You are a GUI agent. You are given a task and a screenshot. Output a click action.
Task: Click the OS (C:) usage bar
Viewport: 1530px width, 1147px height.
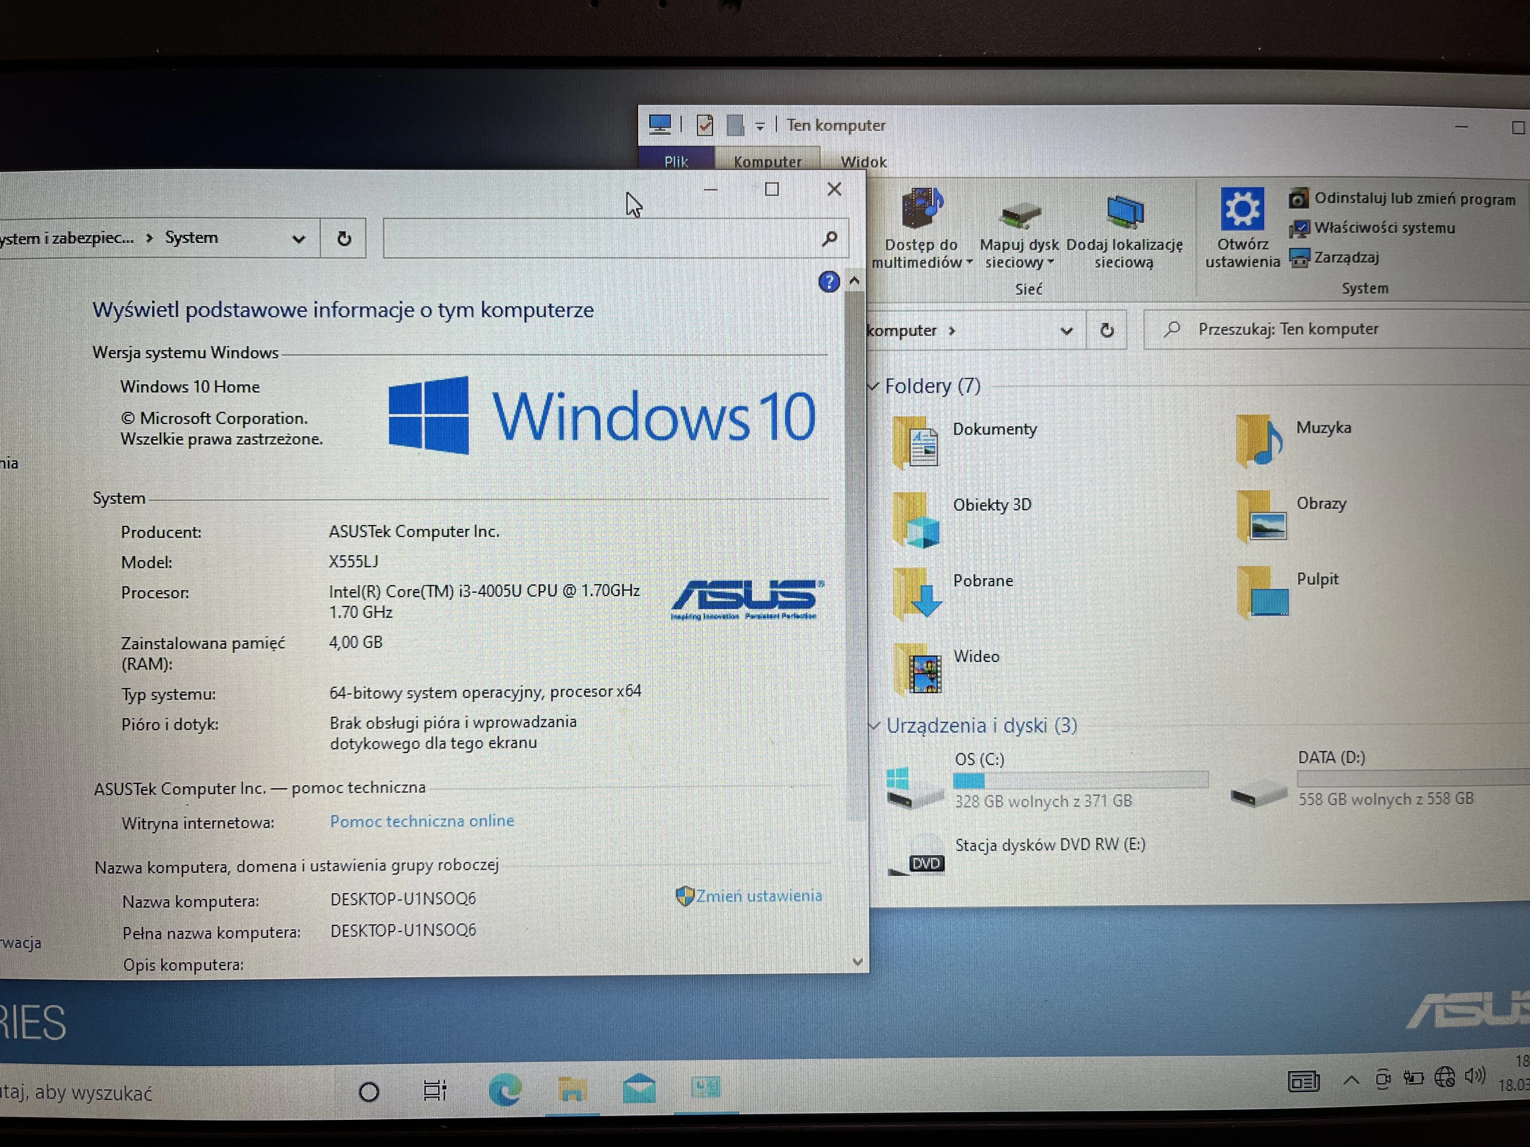1080,780
